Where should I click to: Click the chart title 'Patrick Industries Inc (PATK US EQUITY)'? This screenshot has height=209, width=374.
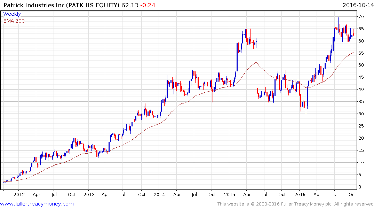[x=62, y=5]
